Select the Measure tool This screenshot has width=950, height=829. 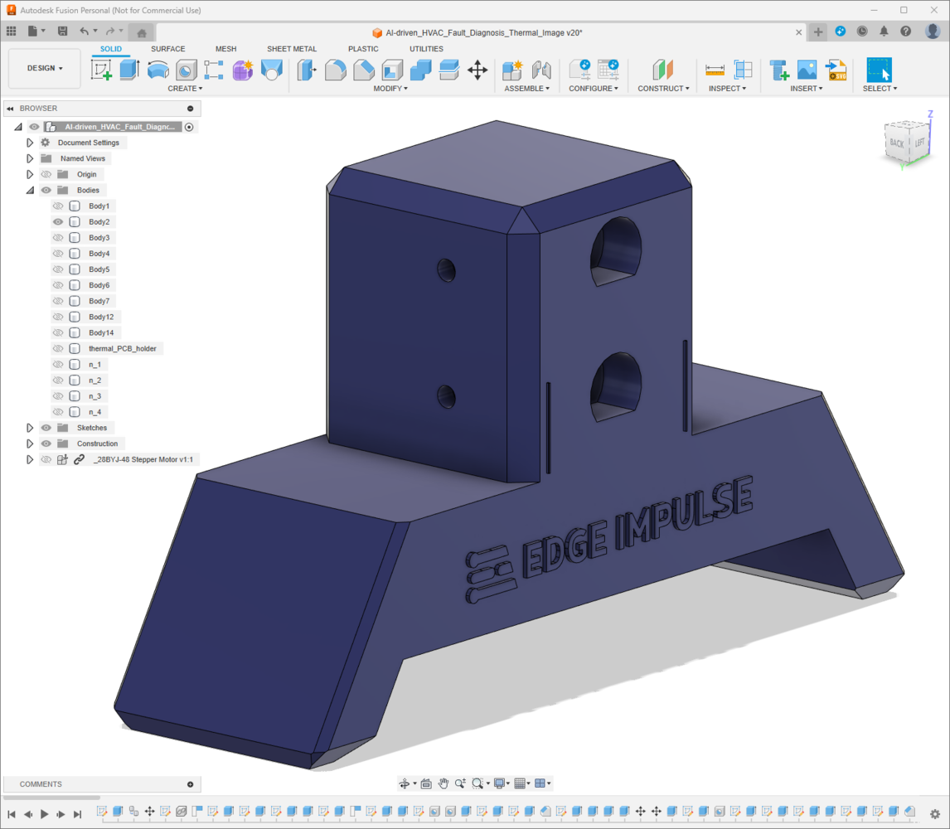(x=715, y=70)
